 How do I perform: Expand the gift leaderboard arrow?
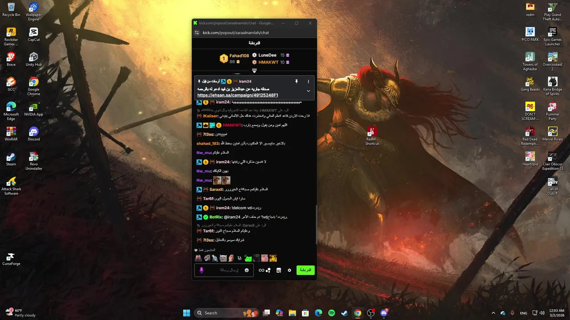click(254, 71)
